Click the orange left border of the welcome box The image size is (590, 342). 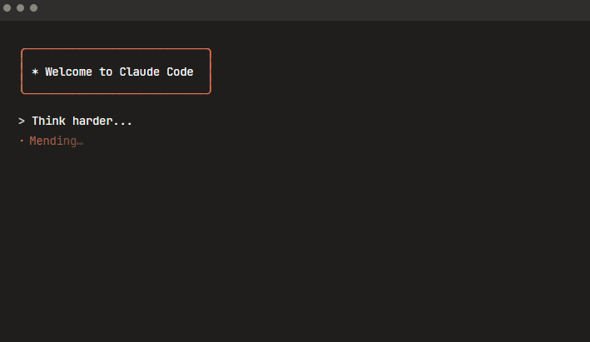tap(22, 72)
